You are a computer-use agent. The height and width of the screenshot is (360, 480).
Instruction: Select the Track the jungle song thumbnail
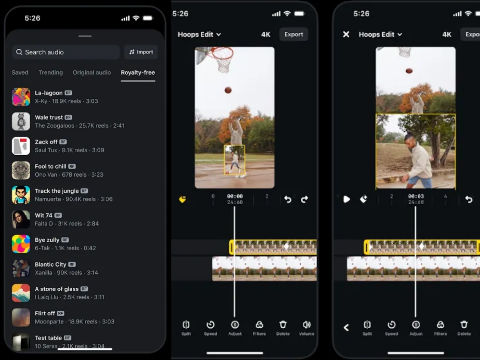21,195
